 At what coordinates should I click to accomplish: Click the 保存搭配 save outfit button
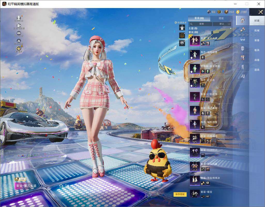[180, 194]
